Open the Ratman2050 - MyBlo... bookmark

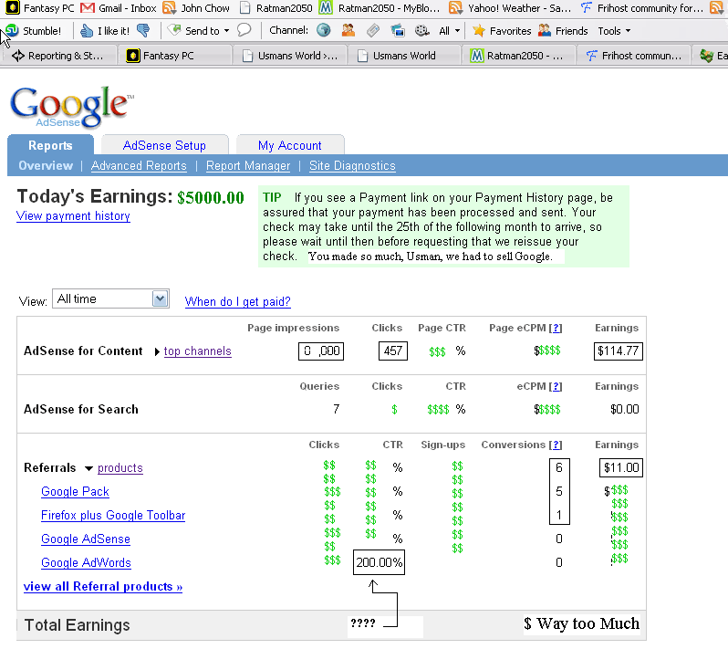coord(380,8)
